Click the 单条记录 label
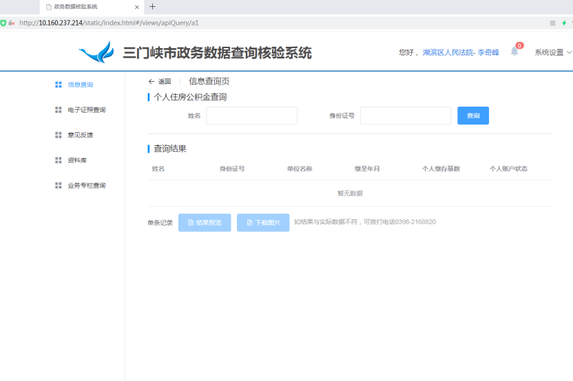Screen dimensions: 573x381 (x=160, y=223)
